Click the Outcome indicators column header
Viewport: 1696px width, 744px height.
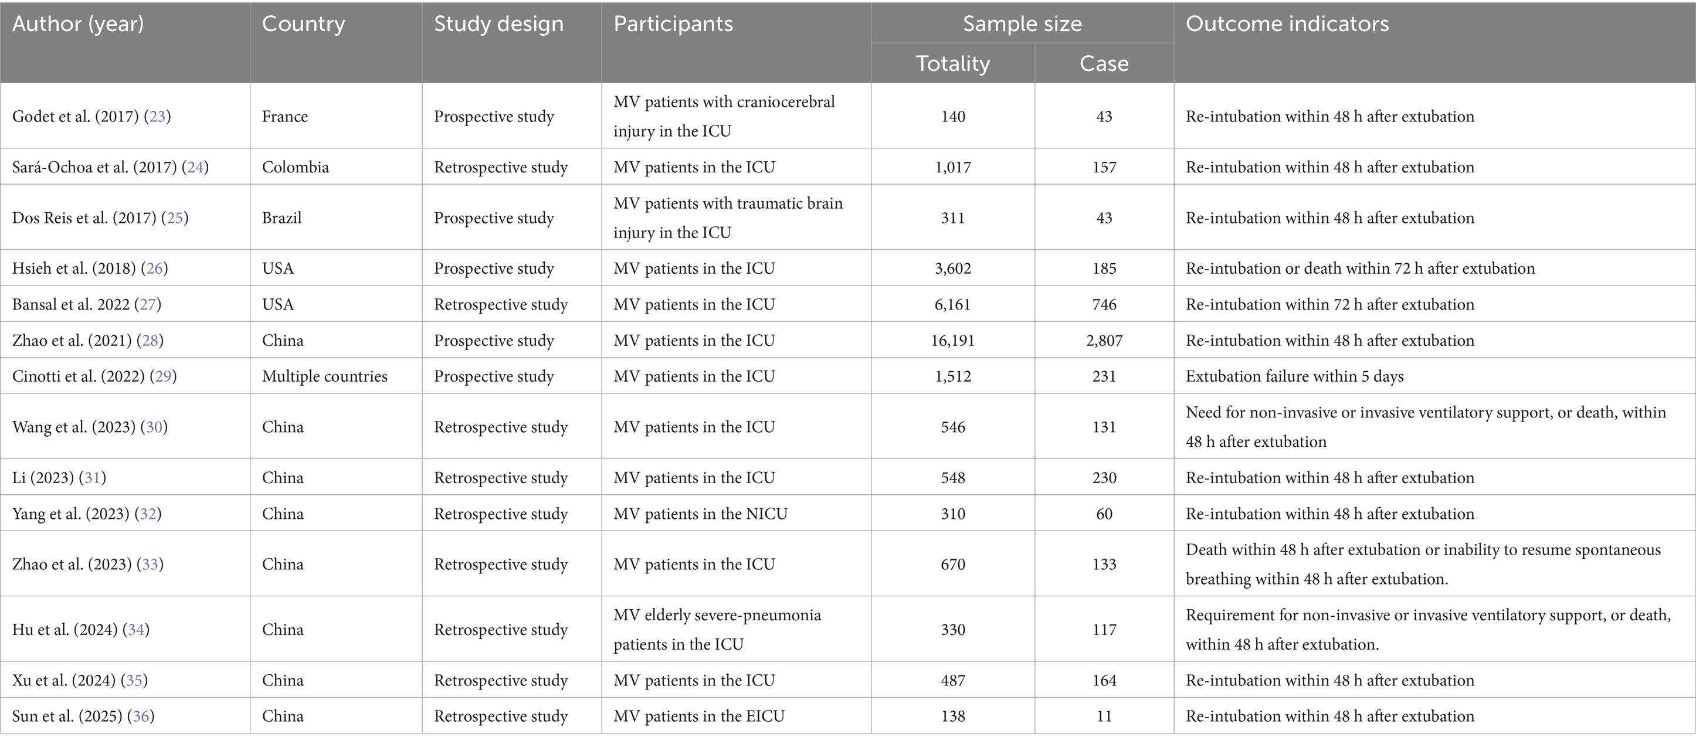pos(1287,25)
